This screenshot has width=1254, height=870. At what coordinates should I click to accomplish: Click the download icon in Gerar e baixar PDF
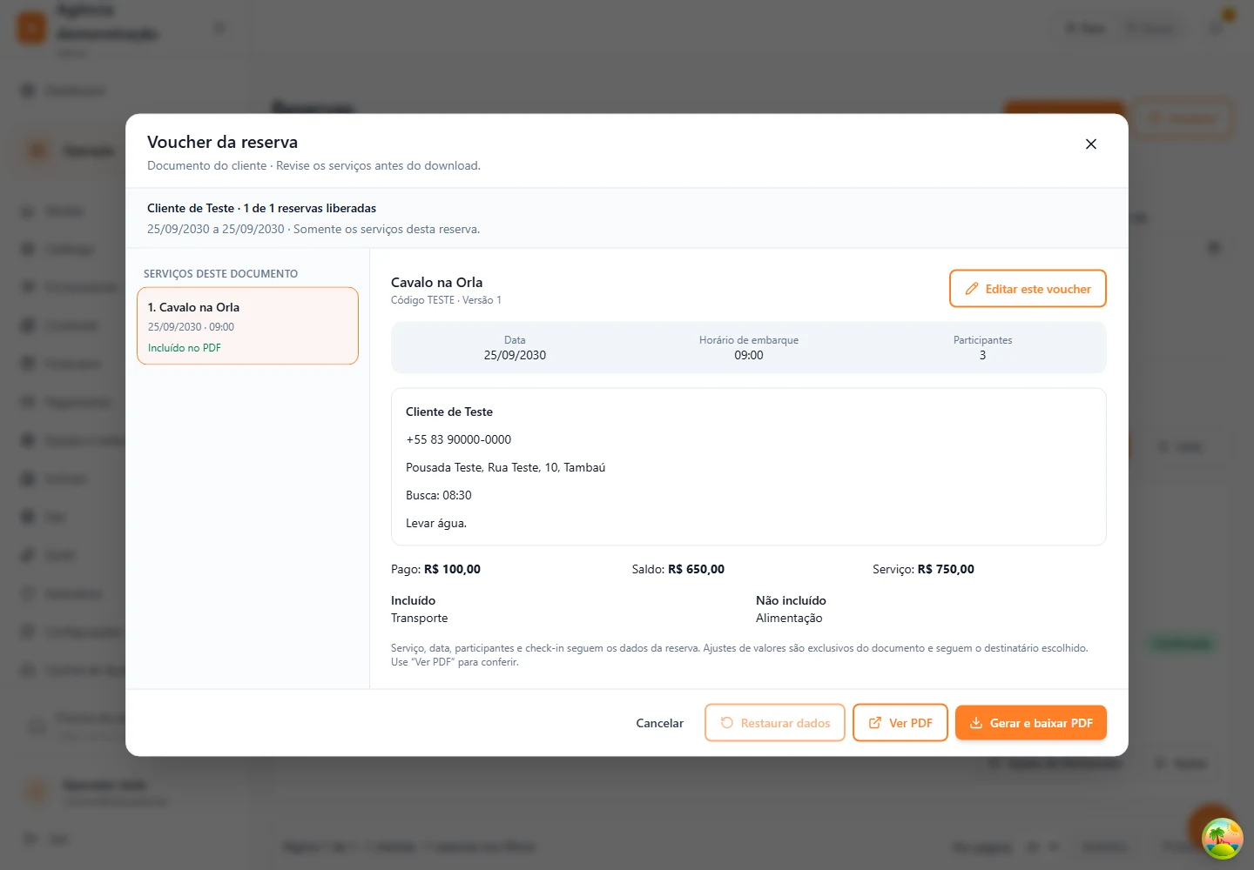(976, 723)
